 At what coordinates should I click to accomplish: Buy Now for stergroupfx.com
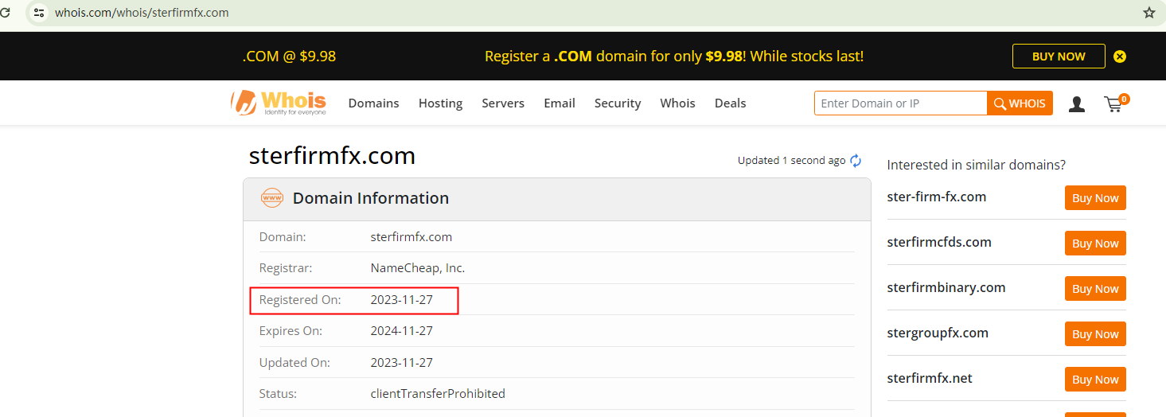[x=1095, y=334]
